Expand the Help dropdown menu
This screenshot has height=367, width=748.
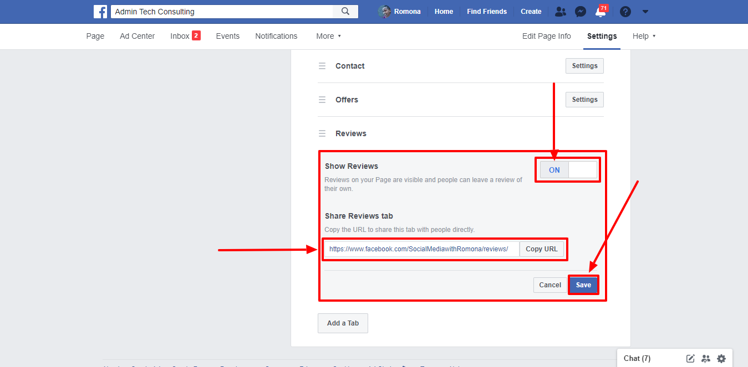tap(644, 36)
